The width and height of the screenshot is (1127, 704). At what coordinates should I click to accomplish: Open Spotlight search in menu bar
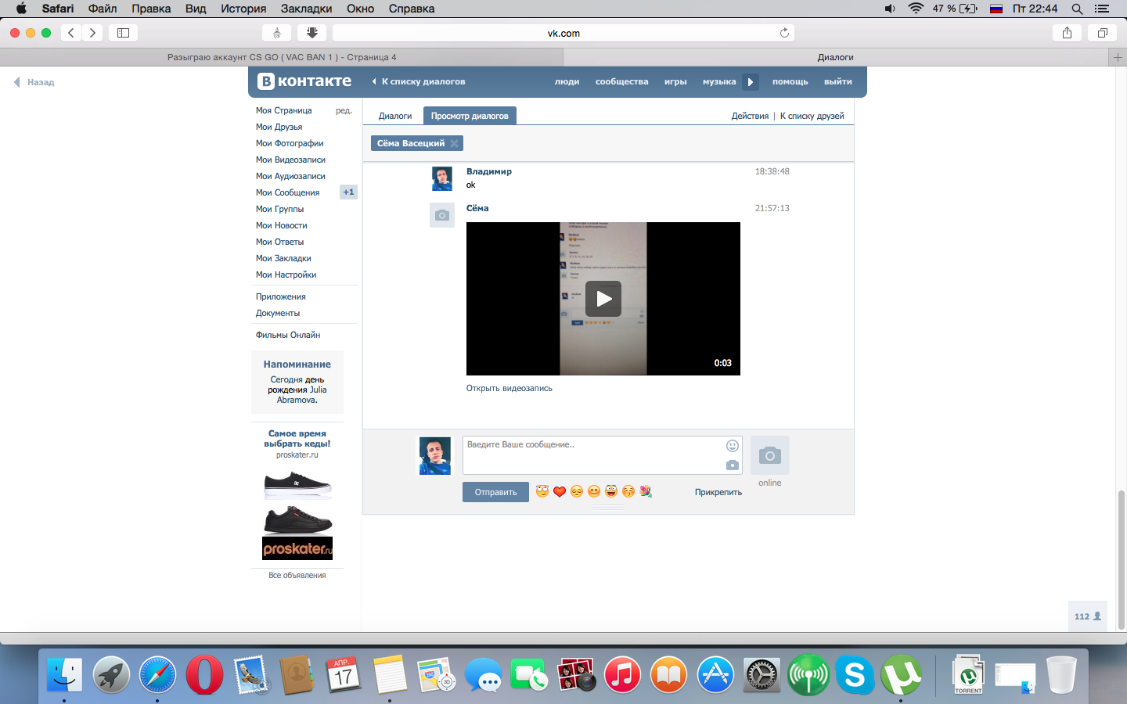1078,9
